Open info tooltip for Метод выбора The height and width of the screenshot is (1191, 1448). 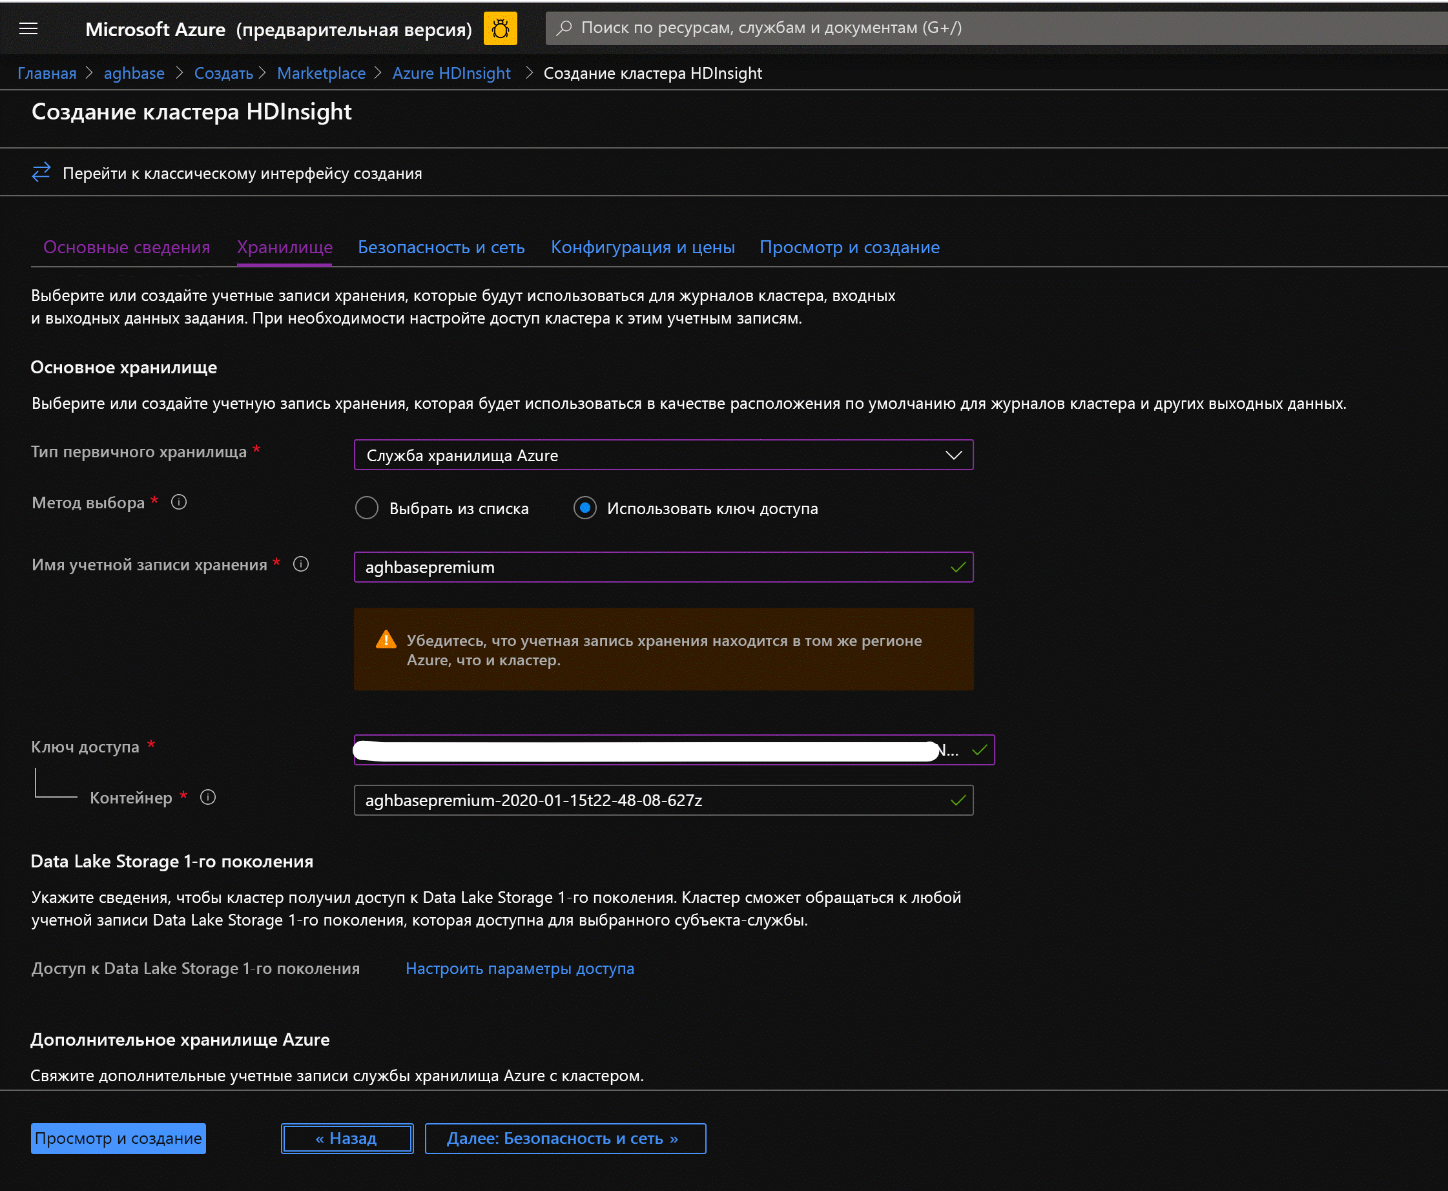pos(179,502)
